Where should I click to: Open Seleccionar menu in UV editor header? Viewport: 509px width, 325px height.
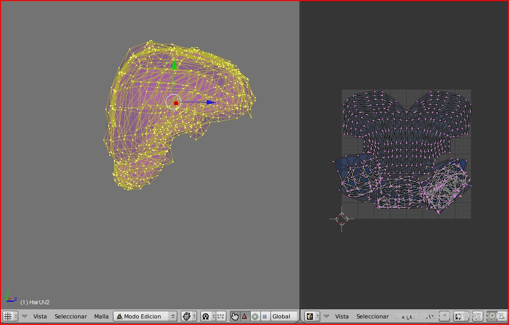click(x=372, y=316)
